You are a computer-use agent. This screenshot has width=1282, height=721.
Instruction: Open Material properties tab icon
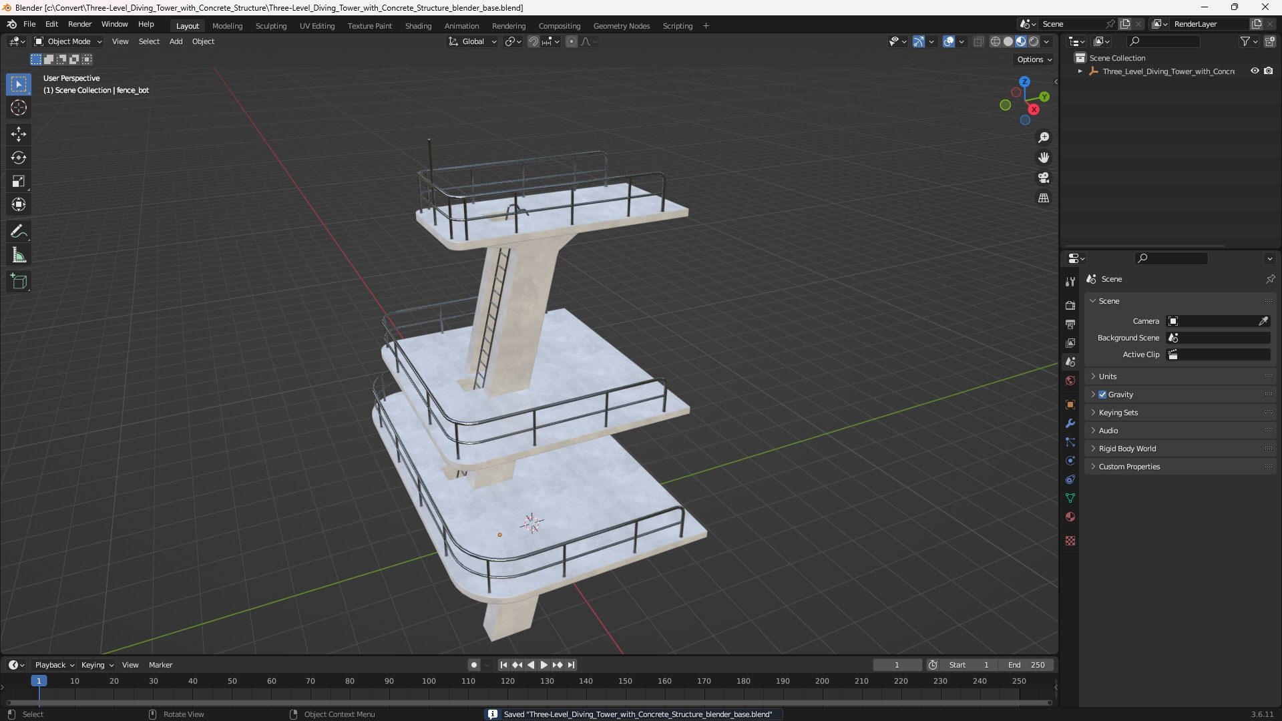pyautogui.click(x=1070, y=517)
